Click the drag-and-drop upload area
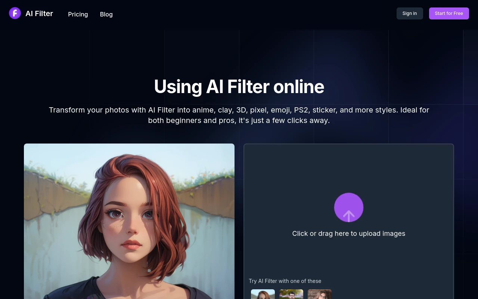478x299 pixels. click(348, 179)
